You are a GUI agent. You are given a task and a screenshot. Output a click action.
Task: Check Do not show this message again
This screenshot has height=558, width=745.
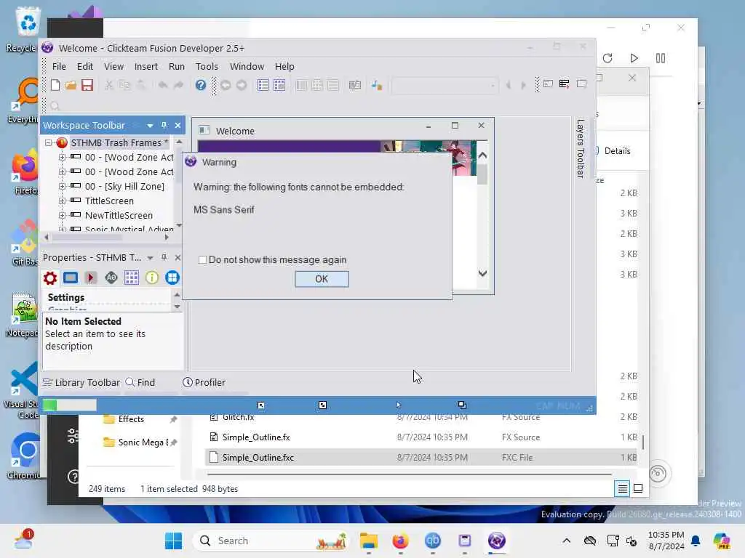203,259
